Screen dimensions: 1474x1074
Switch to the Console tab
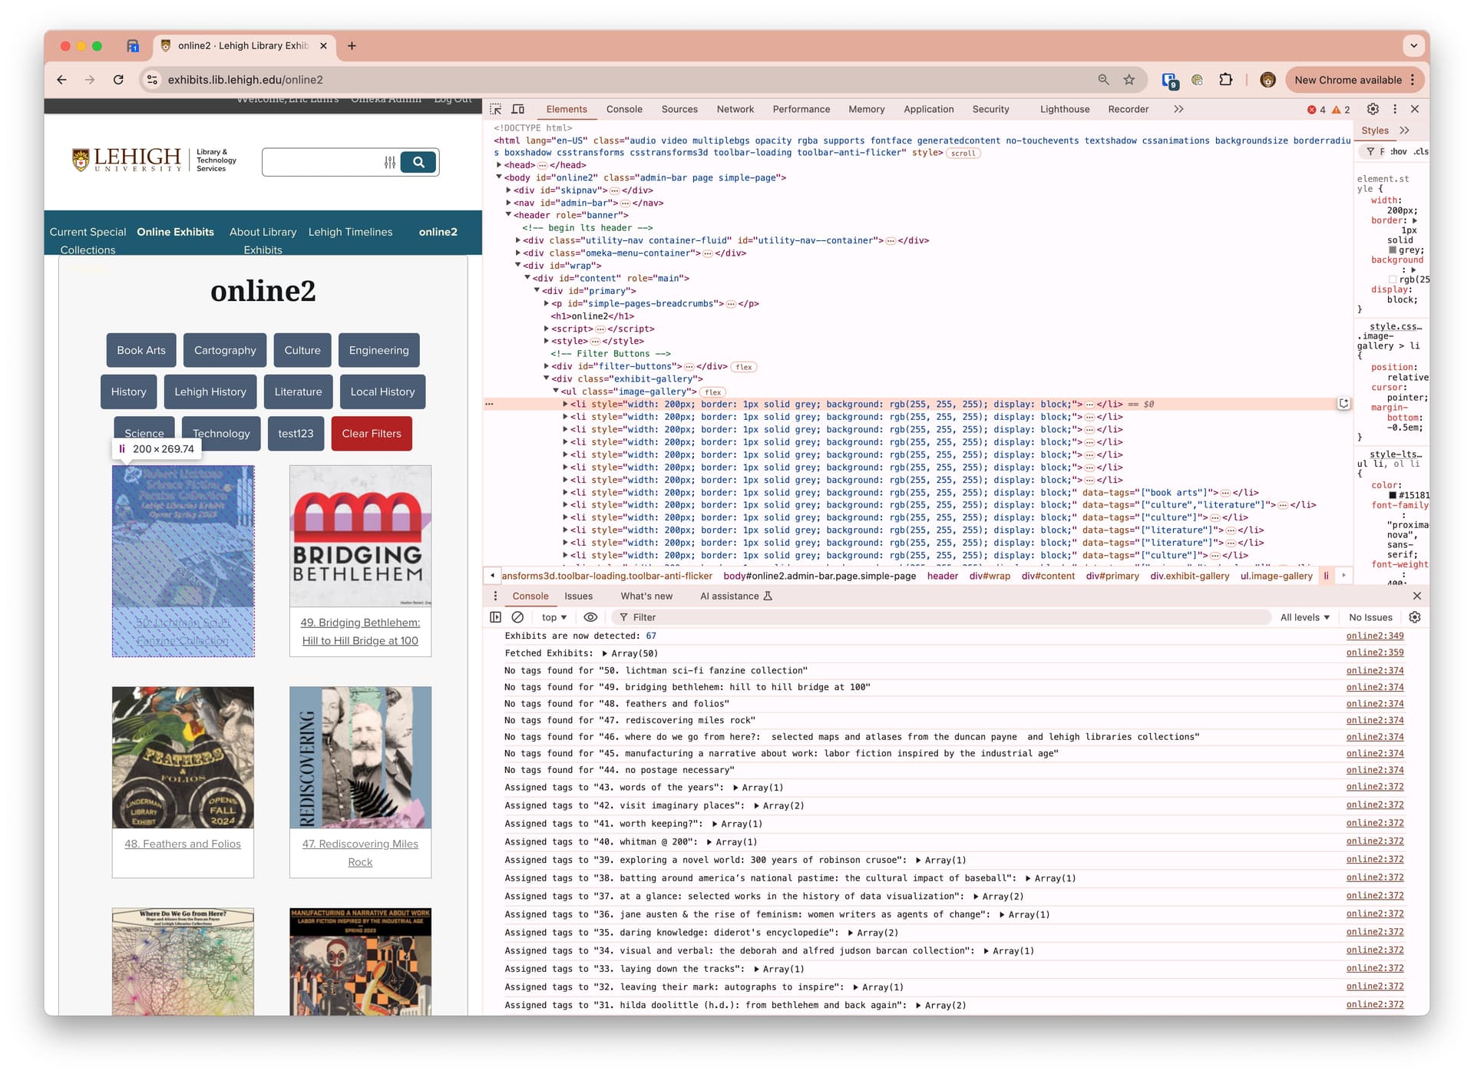pos(624,109)
